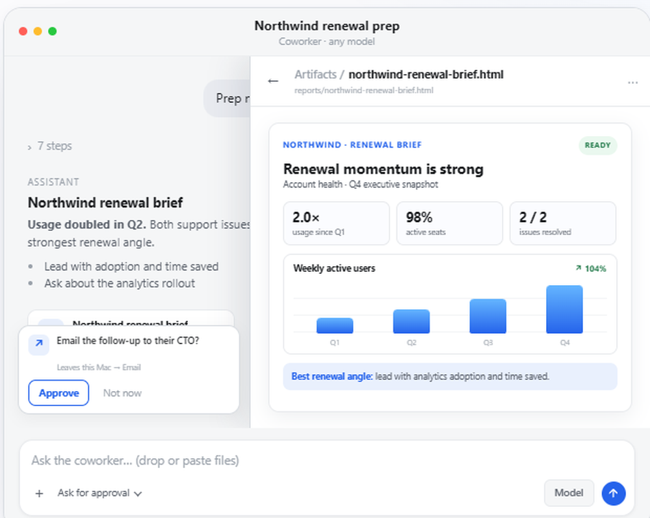This screenshot has width=650, height=518.
Task: Click the reports/northwind-renewal-brief.html path text
Action: coord(363,90)
